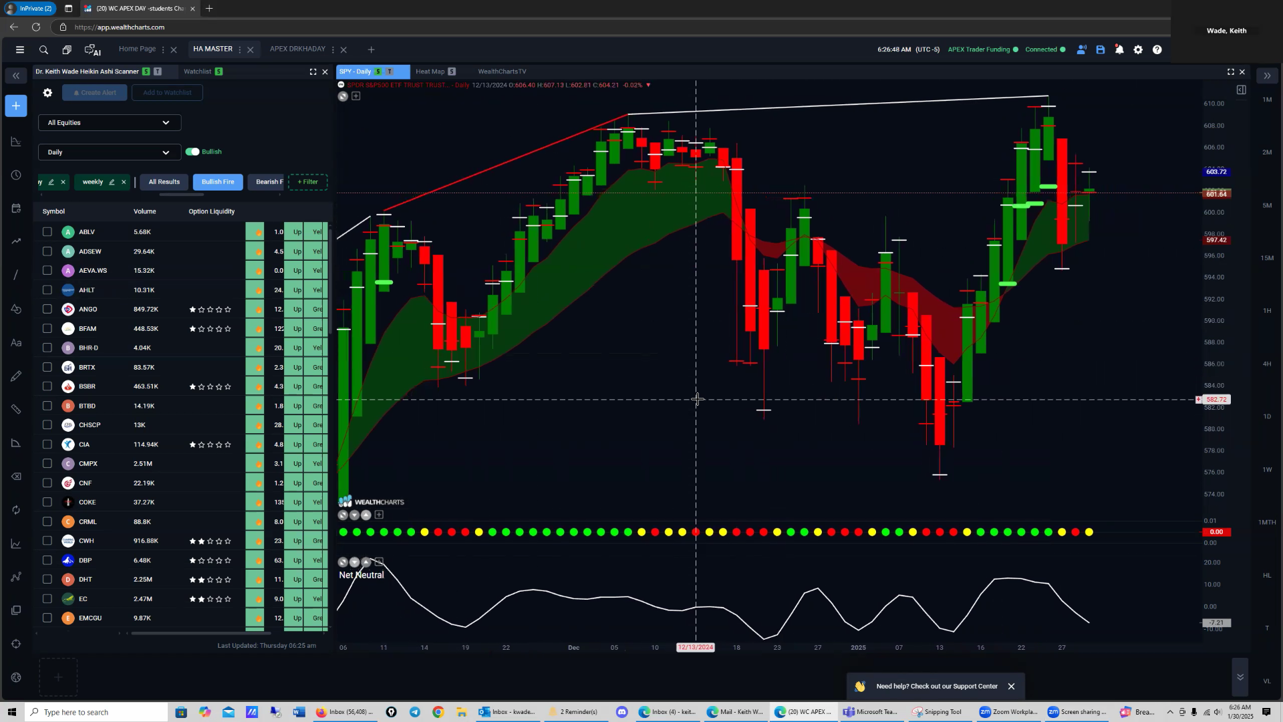
Task: Click the Create Alert button
Action: pos(95,93)
